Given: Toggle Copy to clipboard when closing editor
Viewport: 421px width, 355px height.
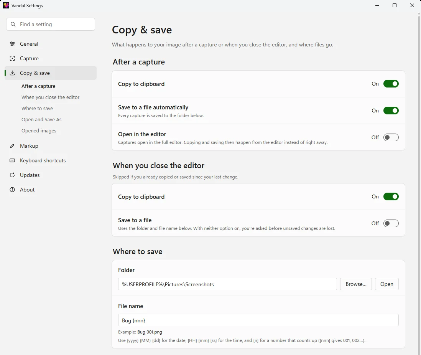Looking at the screenshot, I should [391, 197].
